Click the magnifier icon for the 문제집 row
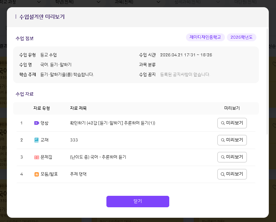Viewport: 276px width, 222px height. pyautogui.click(x=223, y=157)
